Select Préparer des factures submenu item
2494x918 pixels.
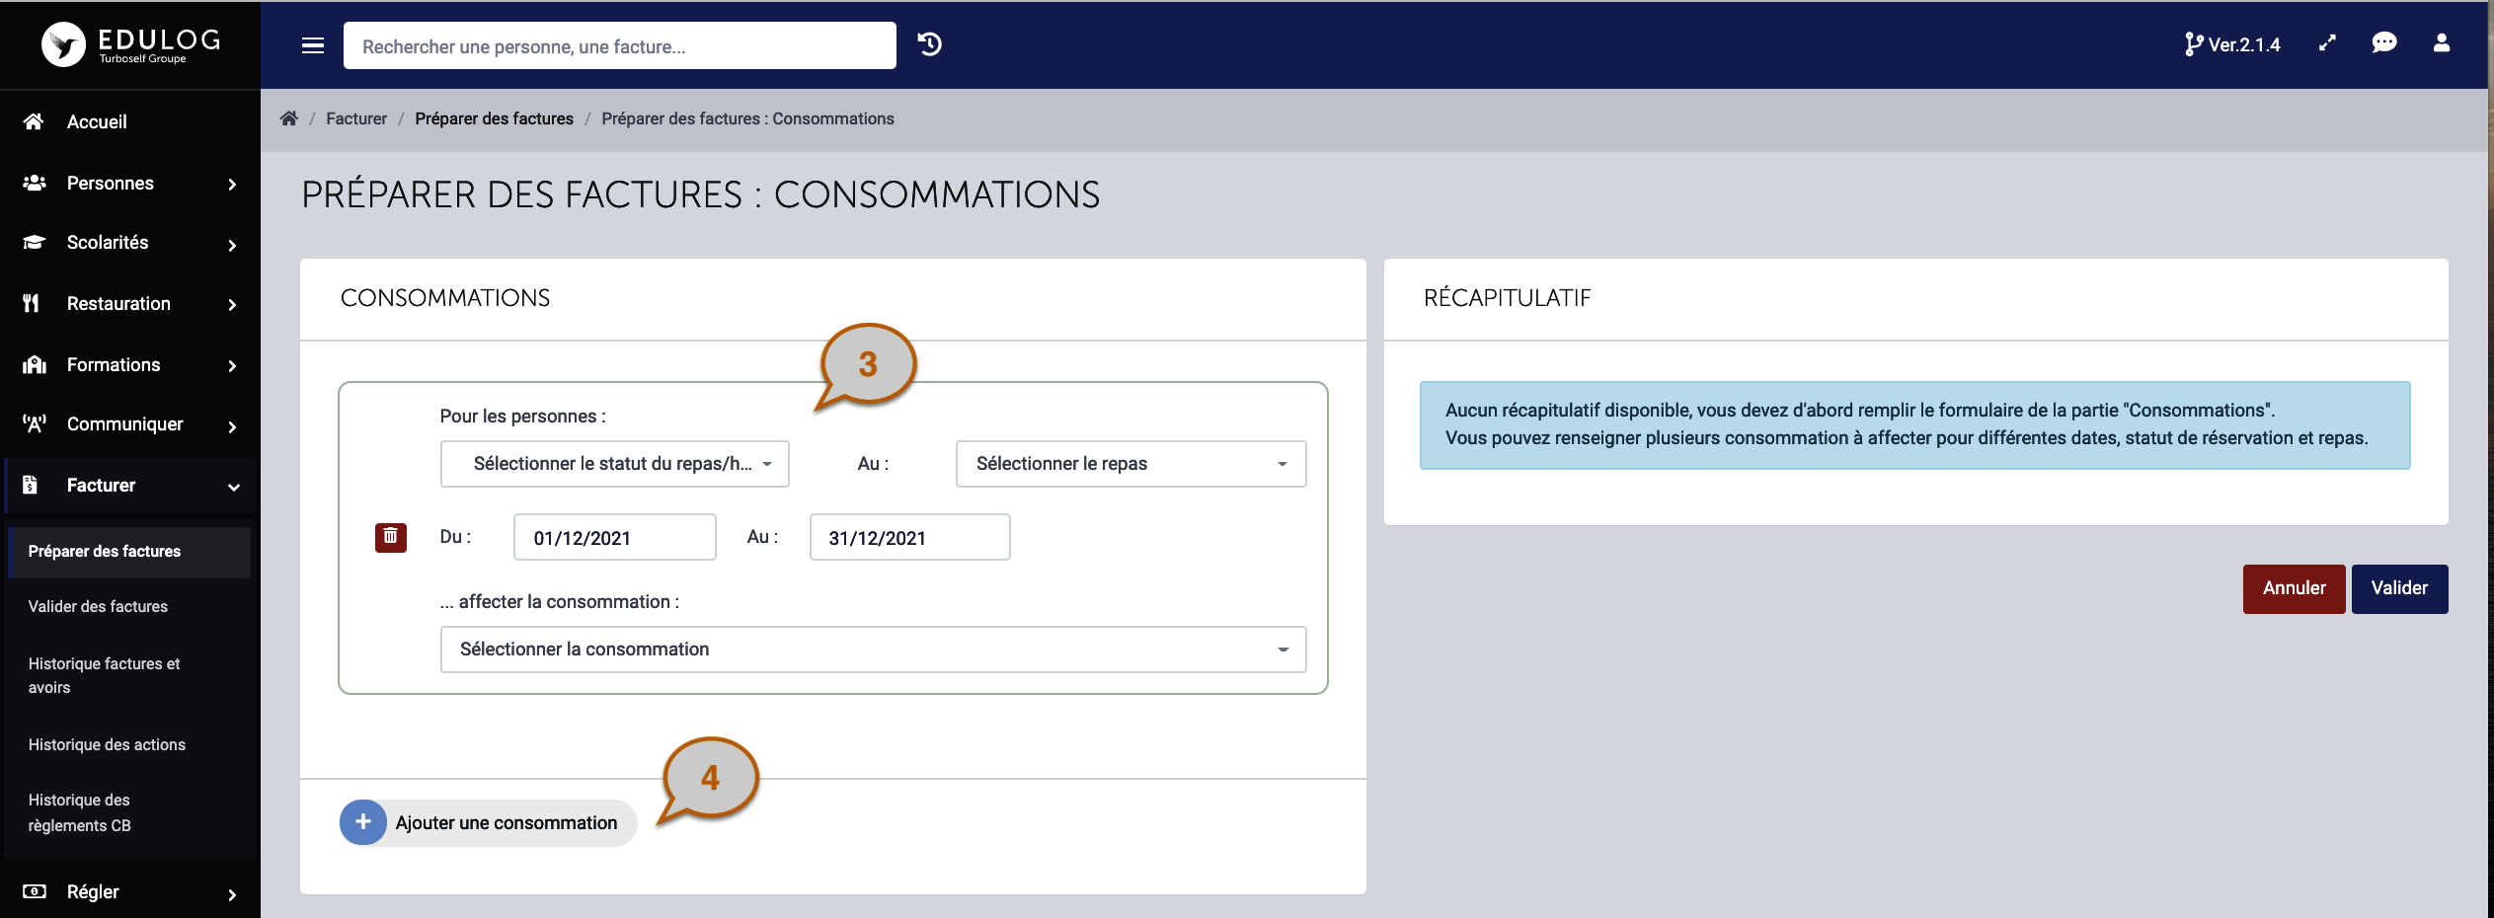[x=129, y=552]
